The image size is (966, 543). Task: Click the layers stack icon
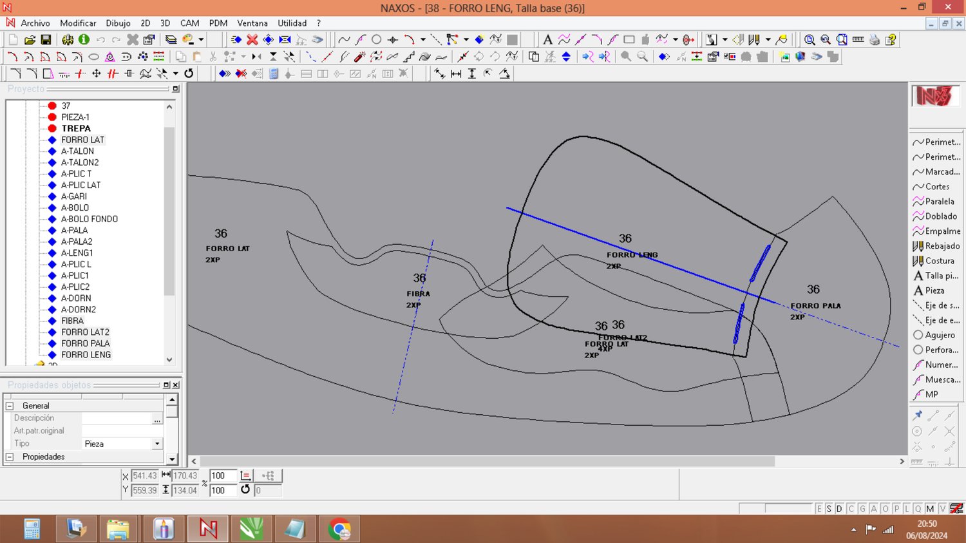point(171,40)
